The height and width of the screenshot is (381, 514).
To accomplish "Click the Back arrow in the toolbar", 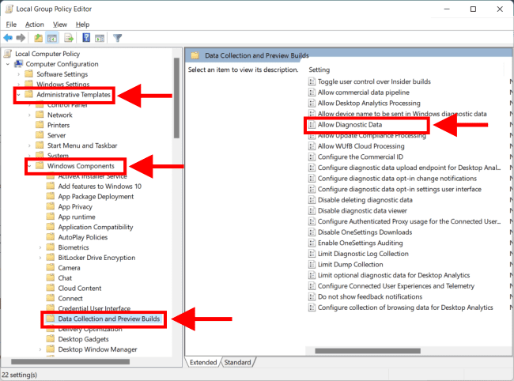I will [x=8, y=37].
